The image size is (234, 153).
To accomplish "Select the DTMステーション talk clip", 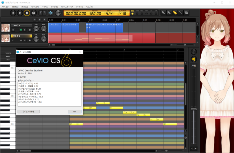I will 104,28.
